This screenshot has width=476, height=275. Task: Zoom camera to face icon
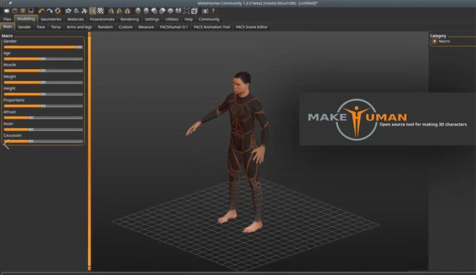[194, 11]
